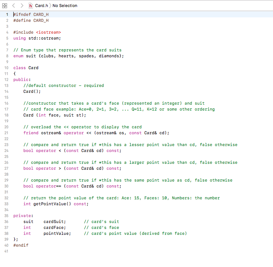Go forward with the right chevron arrow
The image size is (273, 267).
pyautogui.click(x=22, y=6)
